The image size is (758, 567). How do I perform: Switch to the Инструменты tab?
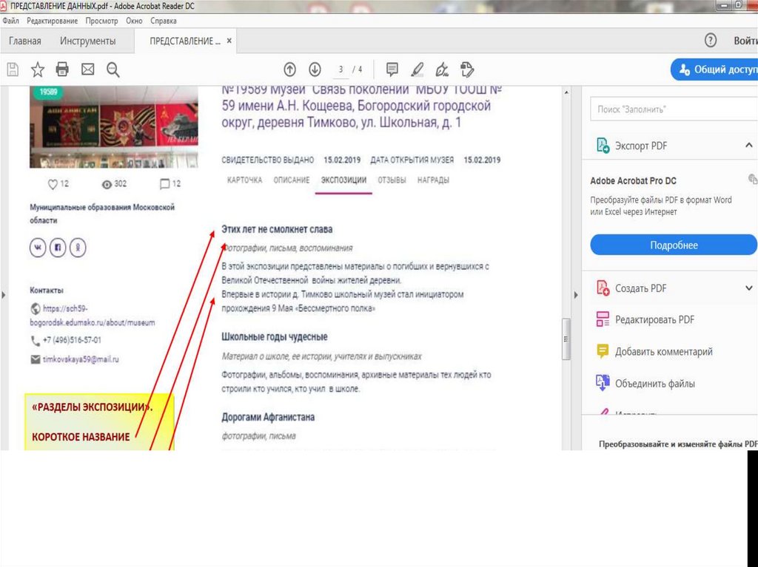click(x=88, y=41)
